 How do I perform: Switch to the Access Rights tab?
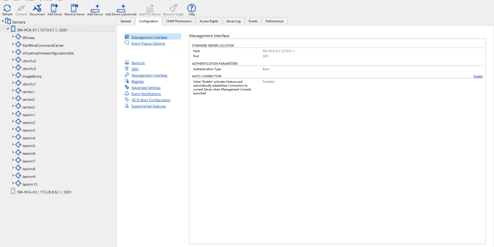[x=209, y=21]
